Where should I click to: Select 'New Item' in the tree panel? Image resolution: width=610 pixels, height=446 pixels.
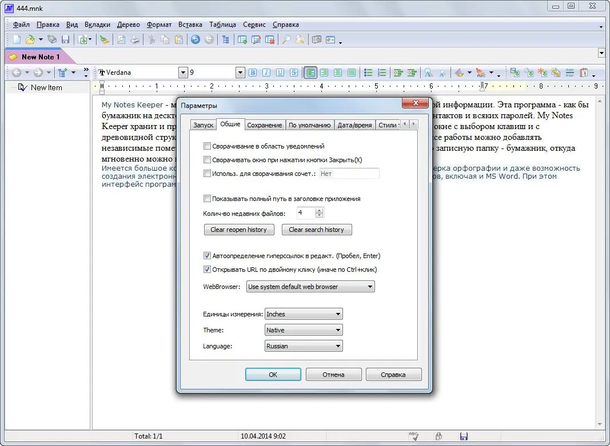click(x=46, y=87)
